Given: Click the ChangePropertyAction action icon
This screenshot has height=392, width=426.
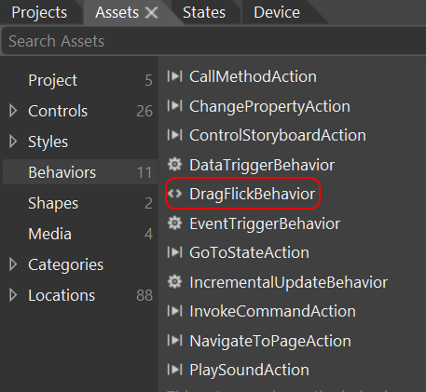Looking at the screenshot, I should point(174,106).
